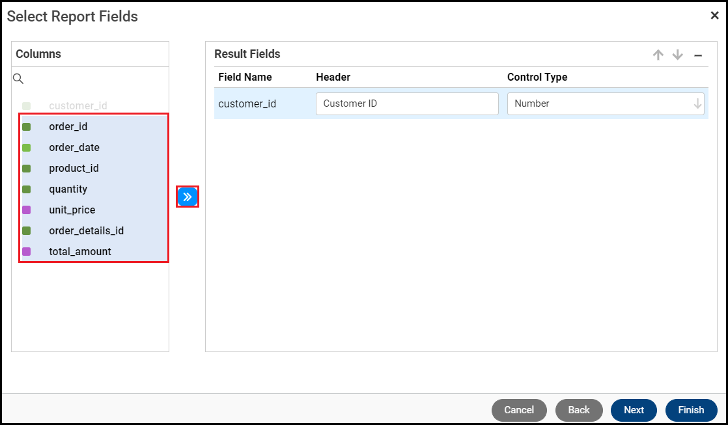Click the purple square beside unit_price
Screen dimensions: 728x425
click(x=27, y=210)
